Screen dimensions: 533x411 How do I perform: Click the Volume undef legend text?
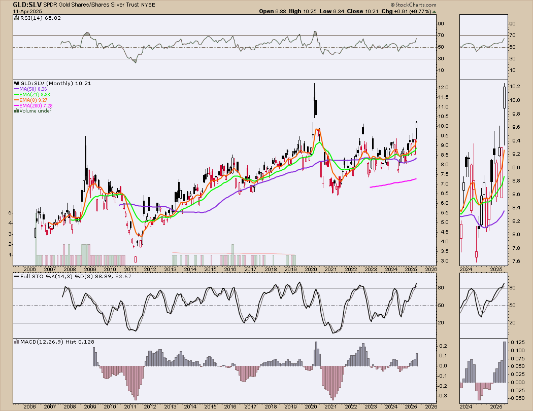(36, 110)
